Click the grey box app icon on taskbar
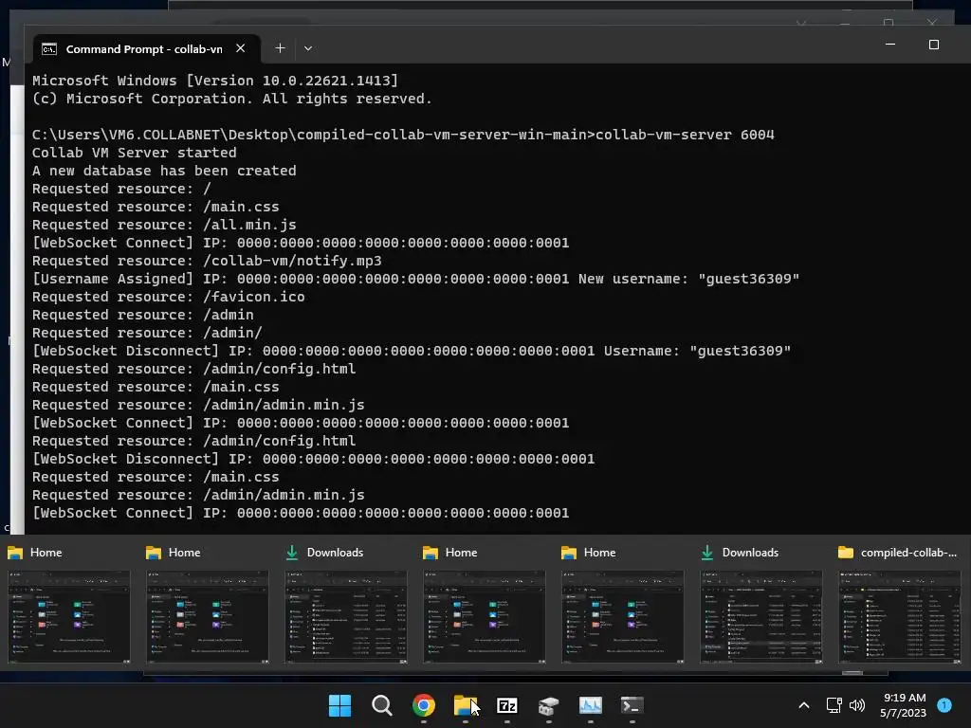 click(x=549, y=705)
